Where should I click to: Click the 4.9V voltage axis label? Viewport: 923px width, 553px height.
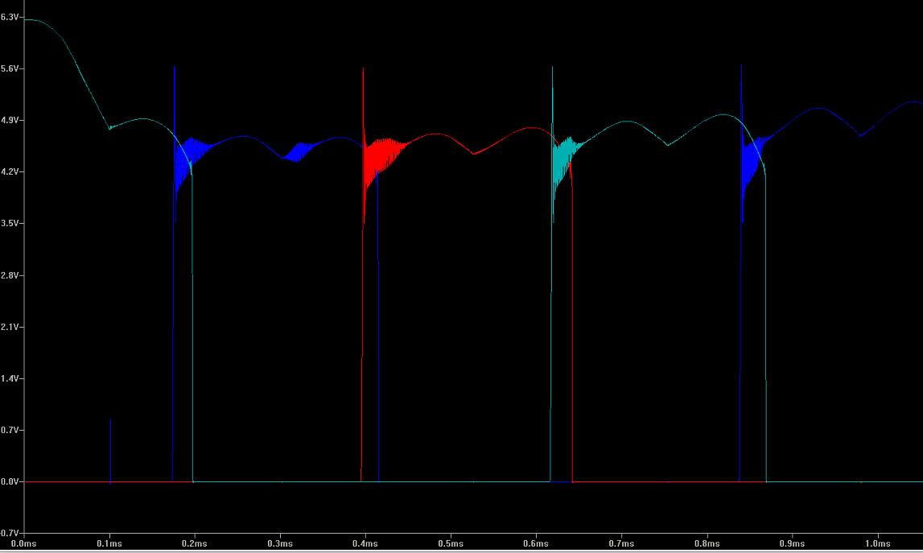[10, 120]
